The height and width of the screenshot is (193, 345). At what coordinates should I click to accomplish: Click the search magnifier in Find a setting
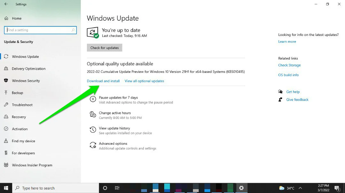pos(73,30)
